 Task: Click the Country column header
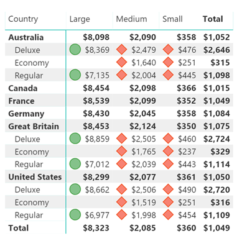pyautogui.click(x=23, y=19)
